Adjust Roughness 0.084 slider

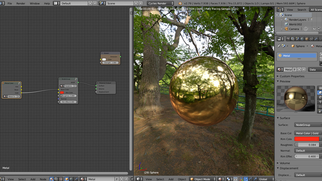point(307,145)
